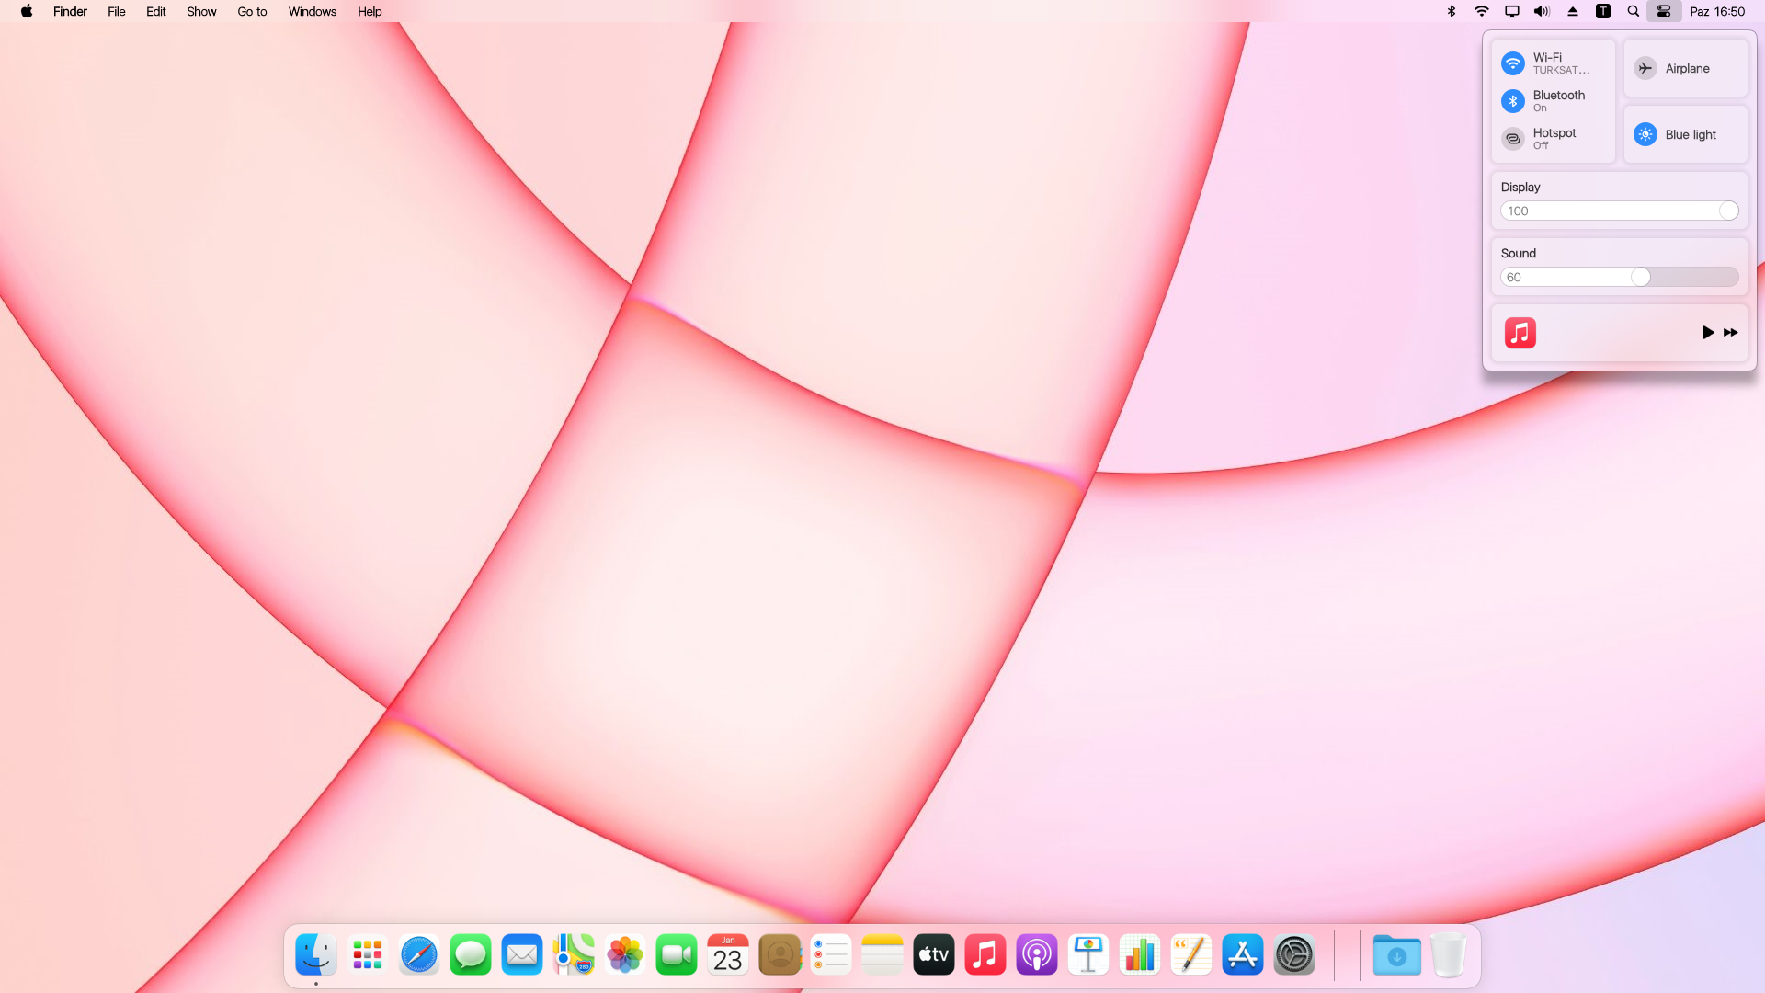This screenshot has height=993, width=1765.
Task: Open the Keynote dock icon
Action: 1088,955
